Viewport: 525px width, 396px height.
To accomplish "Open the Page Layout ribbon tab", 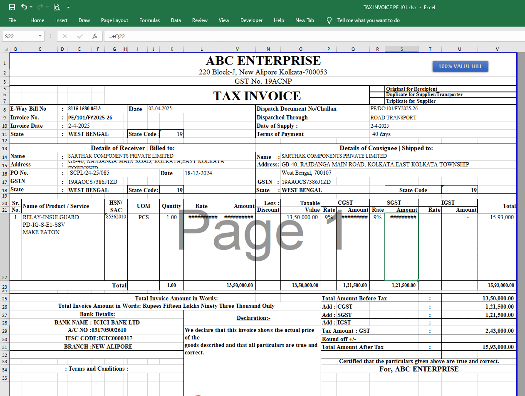I will tap(114, 21).
